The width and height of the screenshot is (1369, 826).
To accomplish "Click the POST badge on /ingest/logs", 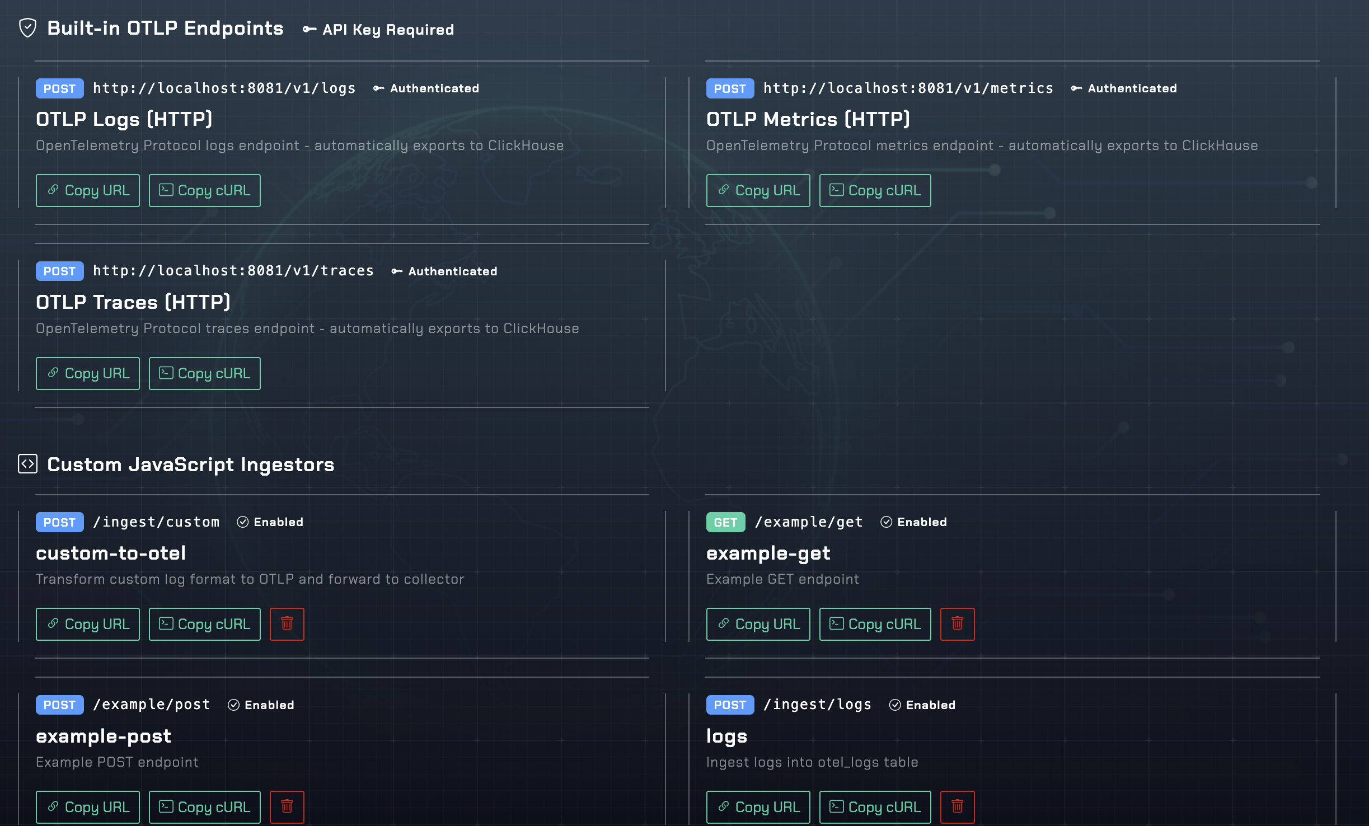I will tap(730, 705).
